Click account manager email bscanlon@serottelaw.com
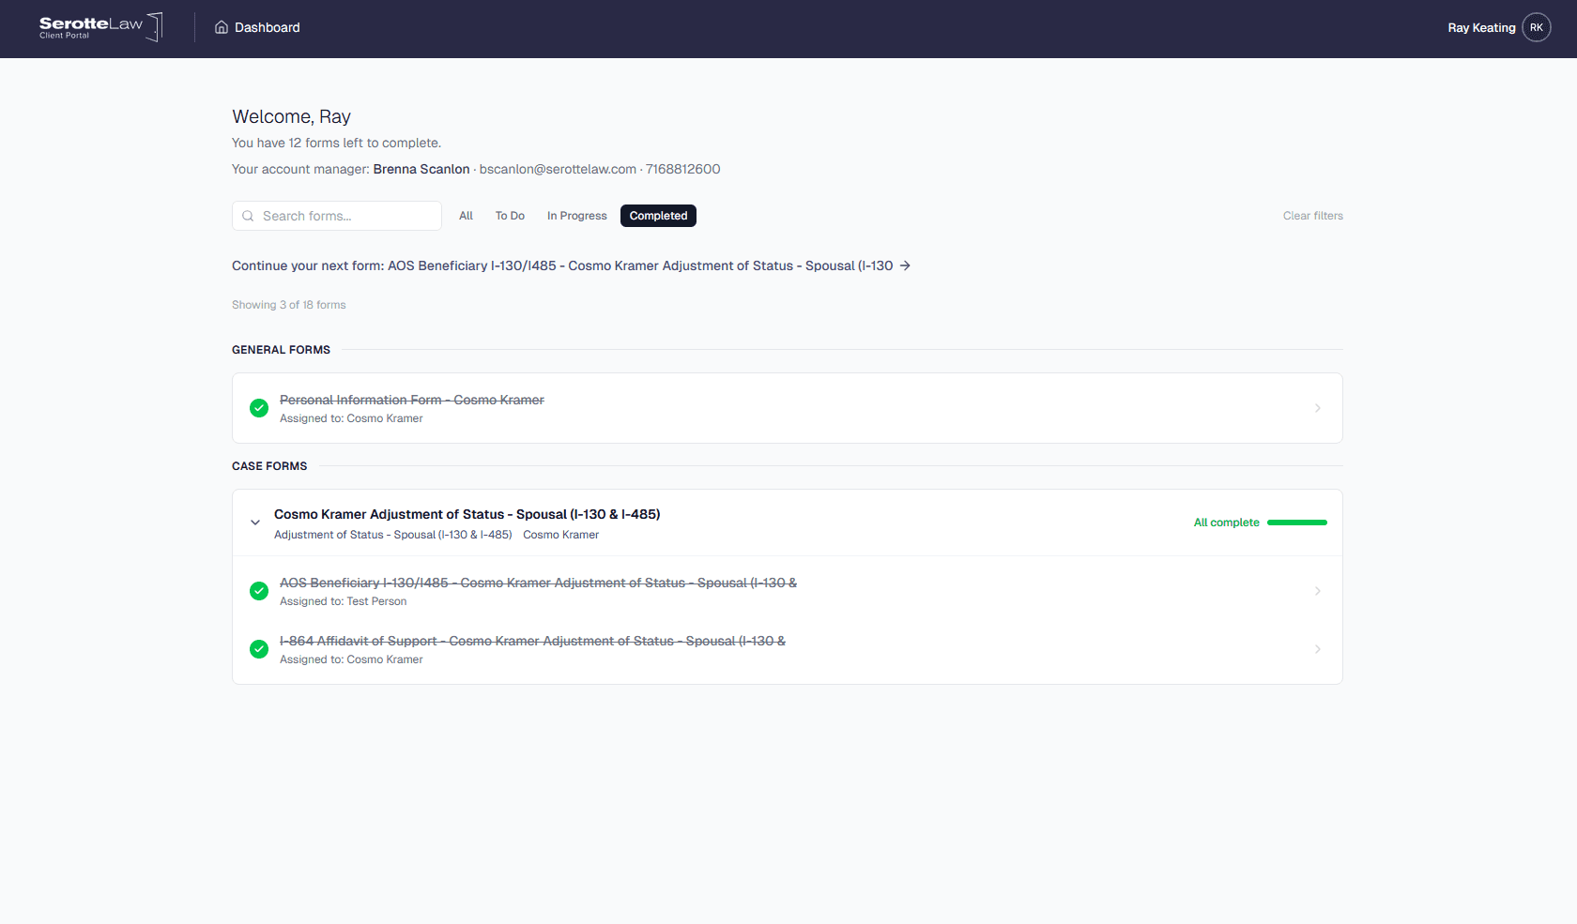Image resolution: width=1577 pixels, height=924 pixels. click(558, 169)
